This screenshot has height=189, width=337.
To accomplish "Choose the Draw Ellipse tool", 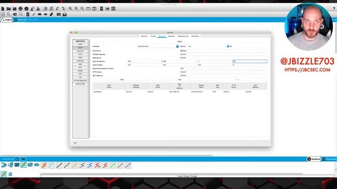I will pyautogui.click(x=46, y=14).
